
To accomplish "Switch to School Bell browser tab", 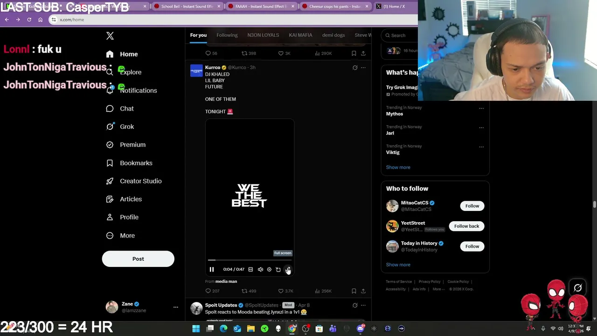I will click(x=187, y=7).
